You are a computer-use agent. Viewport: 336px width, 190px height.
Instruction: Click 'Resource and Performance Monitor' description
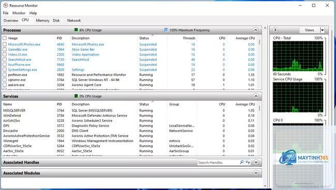(99, 75)
